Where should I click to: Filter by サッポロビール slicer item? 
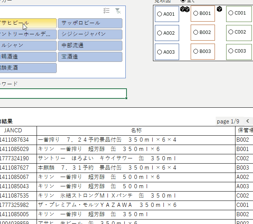click(90, 23)
